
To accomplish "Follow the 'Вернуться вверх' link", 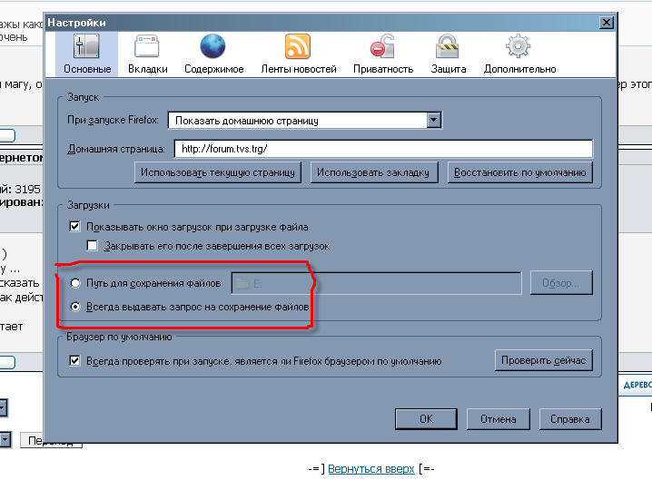I will (371, 469).
